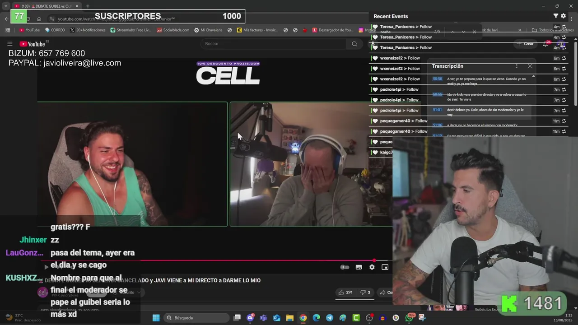Expand the bookmarks overflow chevron
Viewport: 578px width, 325px height.
click(520, 30)
